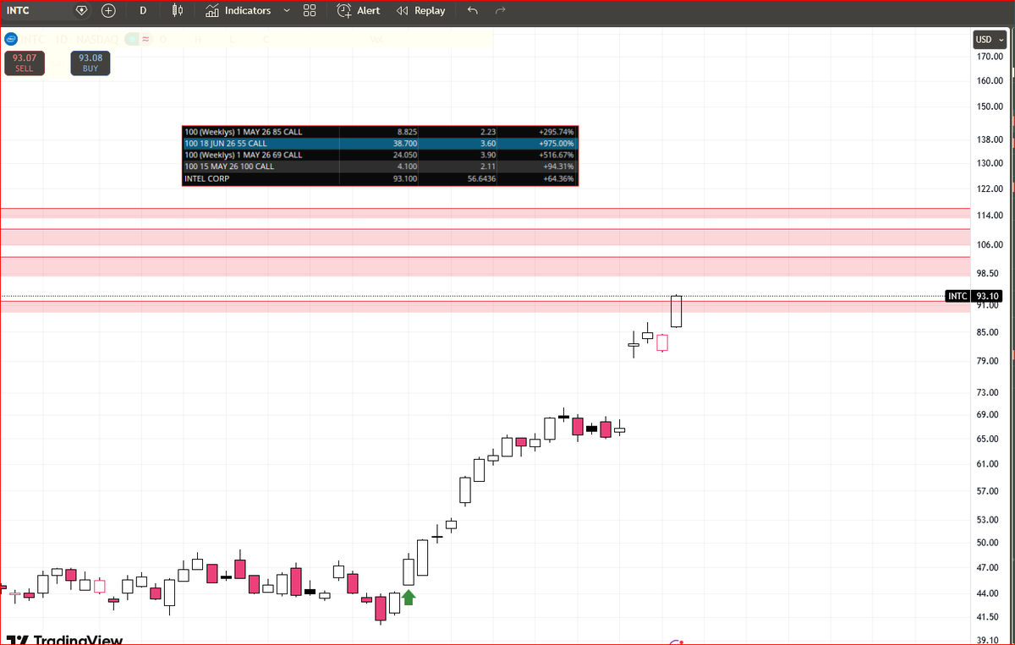Screen dimensions: 1015x645
Task: Click the diamond icon beside INTC
Action: click(x=81, y=11)
